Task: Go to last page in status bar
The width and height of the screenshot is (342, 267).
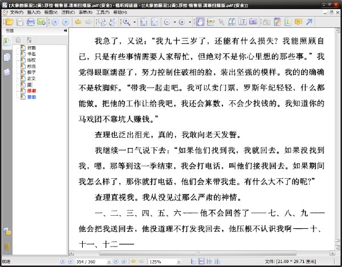Action: [x=124, y=261]
